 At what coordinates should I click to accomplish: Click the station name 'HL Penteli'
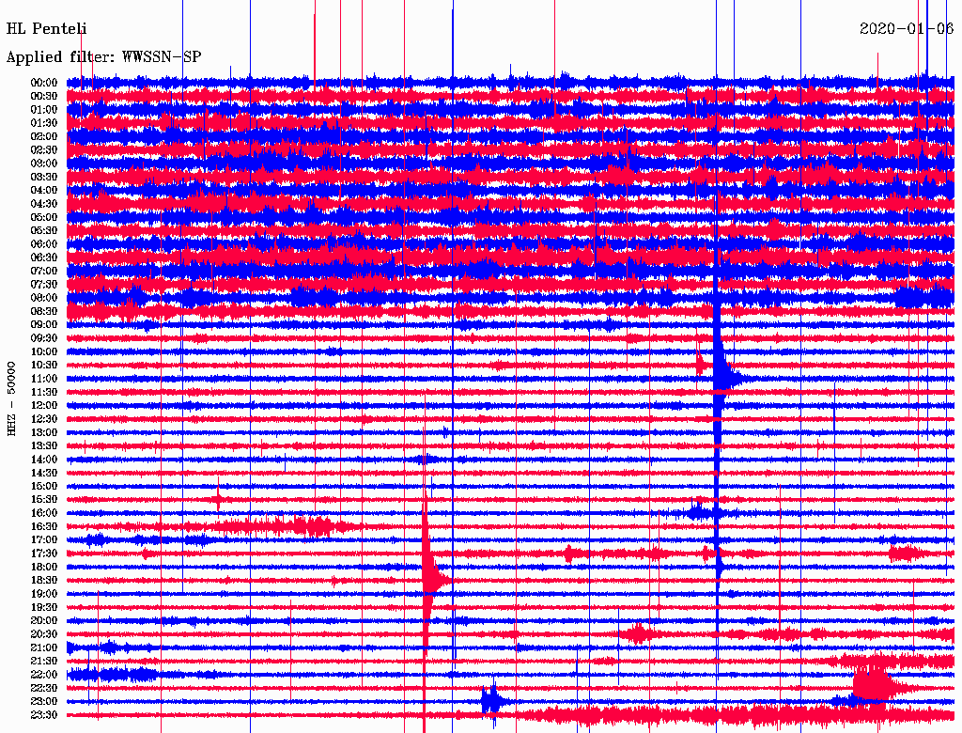[47, 29]
